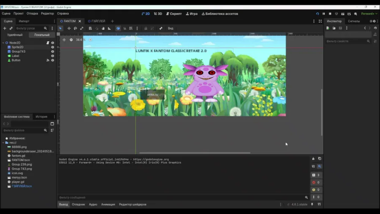Open the Импорт dock tab
380x214 pixels.
click(24, 21)
